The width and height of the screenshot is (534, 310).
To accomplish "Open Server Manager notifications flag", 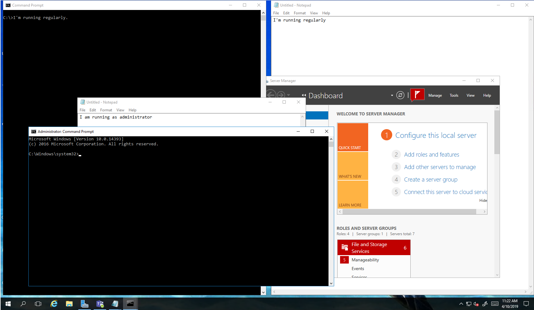I will [417, 95].
